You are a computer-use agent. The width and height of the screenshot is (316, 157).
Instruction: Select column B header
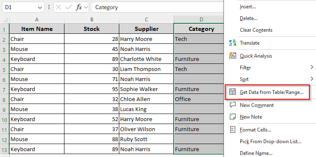click(x=92, y=20)
